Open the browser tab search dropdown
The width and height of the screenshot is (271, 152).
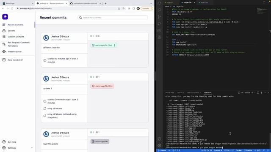151,3
